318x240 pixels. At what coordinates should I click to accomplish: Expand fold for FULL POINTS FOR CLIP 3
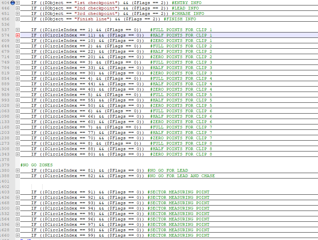coord(18,62)
